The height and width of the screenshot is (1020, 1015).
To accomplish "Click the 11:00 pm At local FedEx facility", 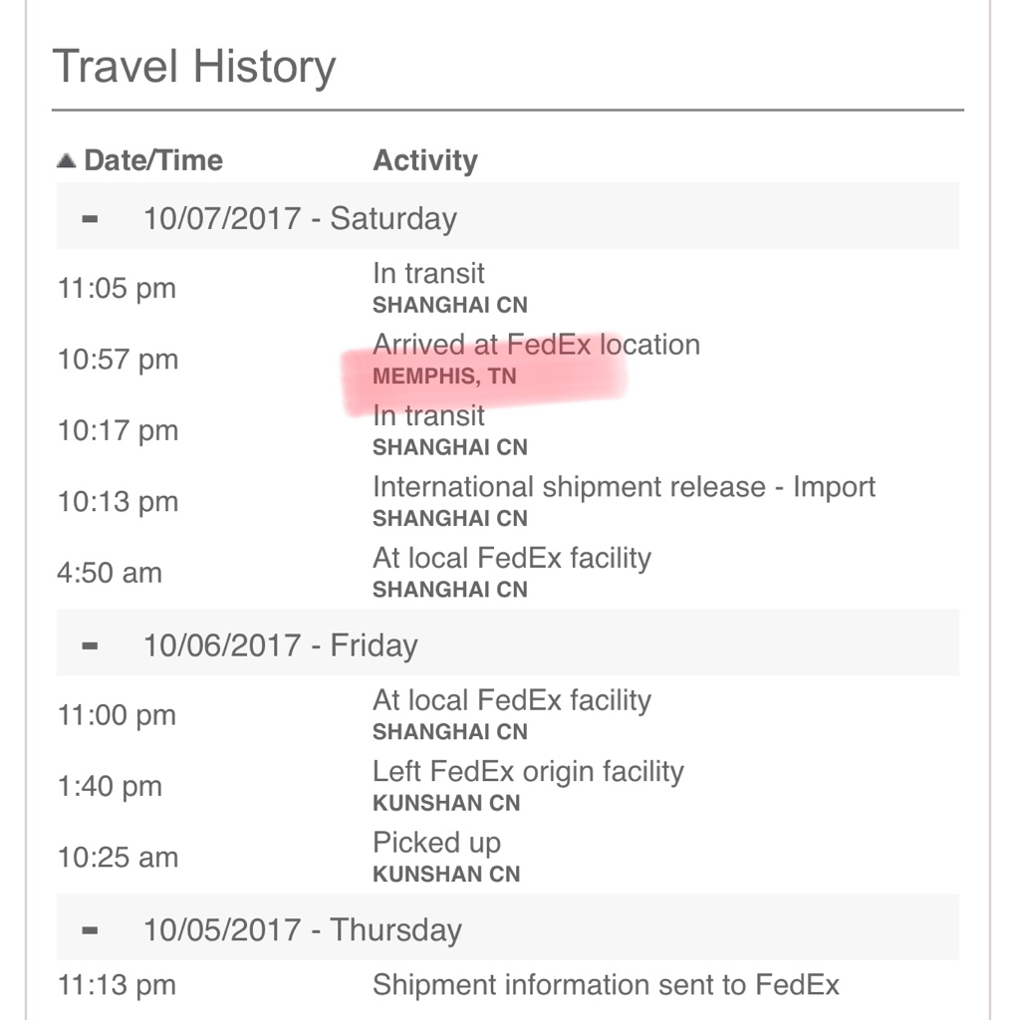I will pos(508,714).
